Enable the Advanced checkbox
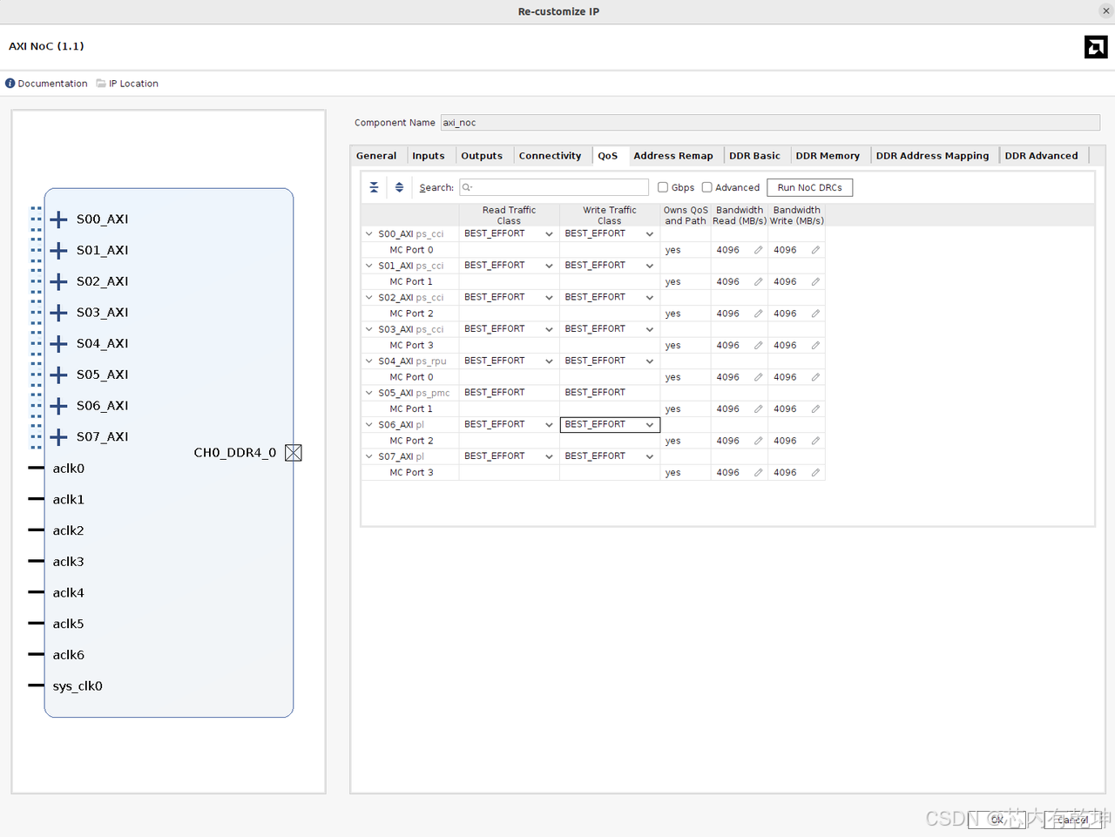The image size is (1115, 837). [x=707, y=187]
